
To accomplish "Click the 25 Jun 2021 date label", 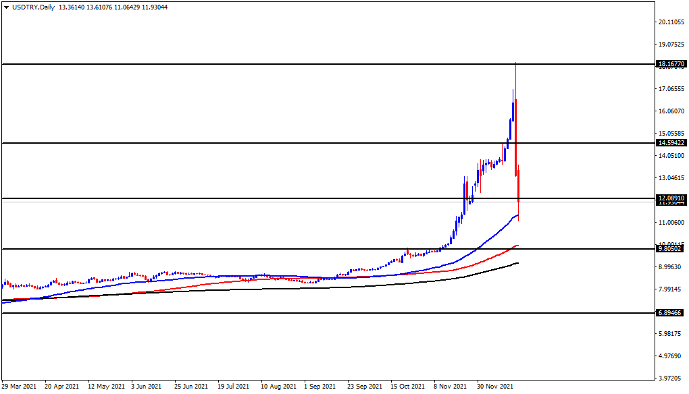I will click(191, 387).
